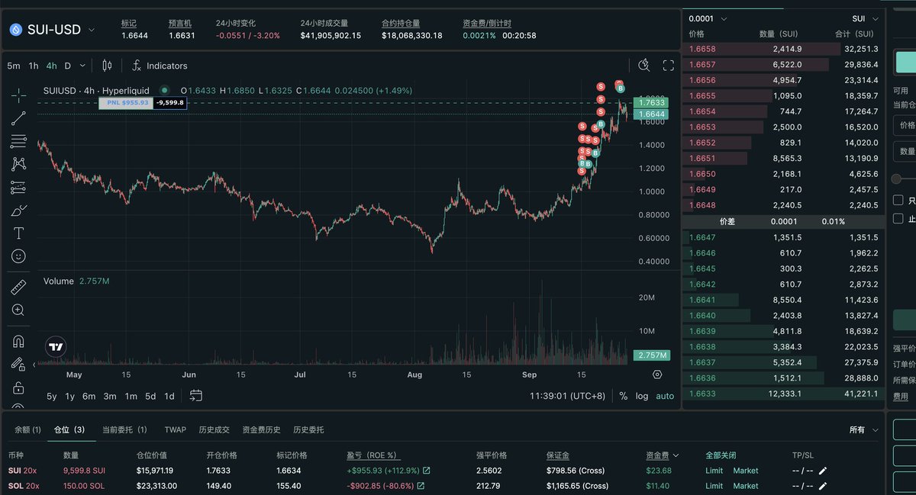Select the crosshair cursor tool
This screenshot has height=495, width=916.
coord(18,95)
